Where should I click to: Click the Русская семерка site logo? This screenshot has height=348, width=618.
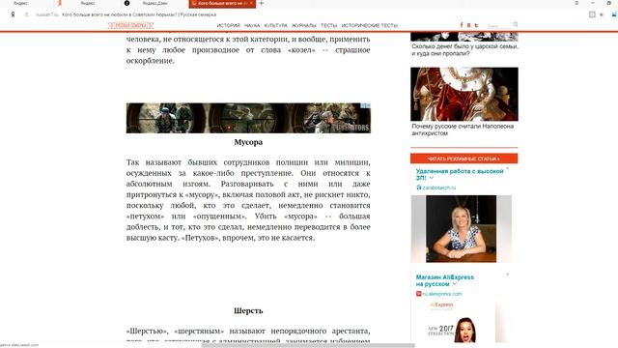(x=131, y=25)
